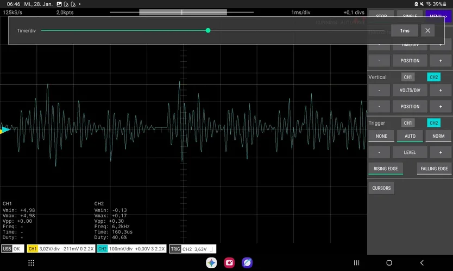Tap the Android home button
453x271 pixels.
389,263
